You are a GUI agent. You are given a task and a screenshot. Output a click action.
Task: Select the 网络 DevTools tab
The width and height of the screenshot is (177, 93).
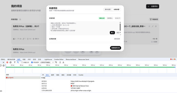click(x=19, y=59)
